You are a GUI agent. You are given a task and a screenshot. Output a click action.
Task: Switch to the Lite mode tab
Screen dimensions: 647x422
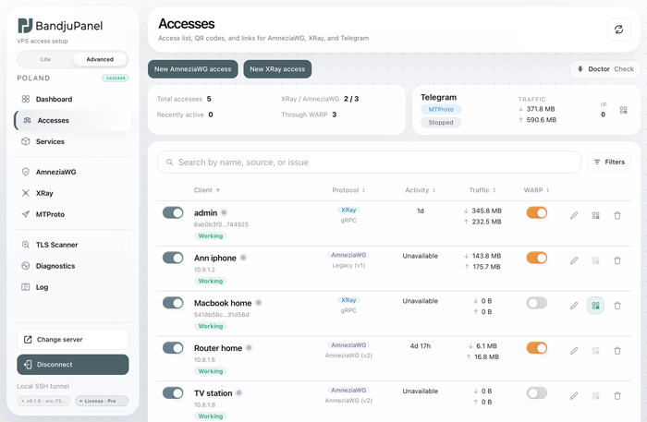(x=46, y=59)
